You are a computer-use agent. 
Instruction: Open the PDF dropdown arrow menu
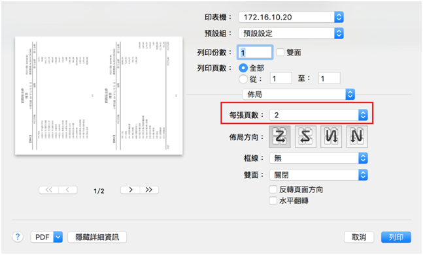pos(58,237)
